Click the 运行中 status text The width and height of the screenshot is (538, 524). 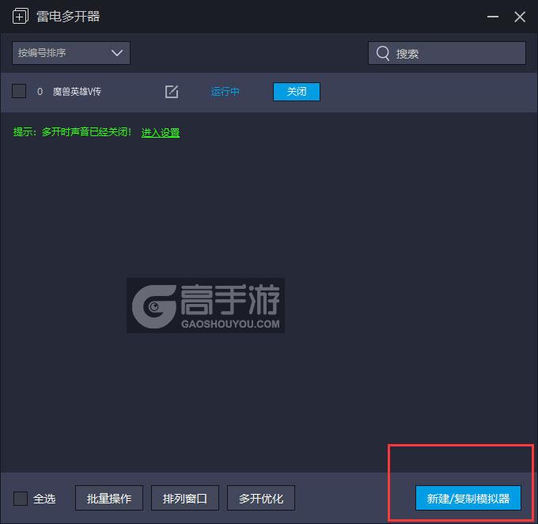225,92
